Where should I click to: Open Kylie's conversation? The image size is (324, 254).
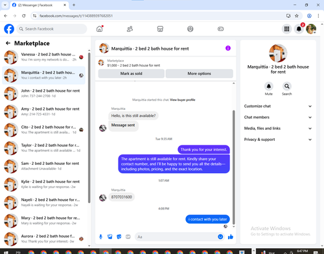click(43, 184)
